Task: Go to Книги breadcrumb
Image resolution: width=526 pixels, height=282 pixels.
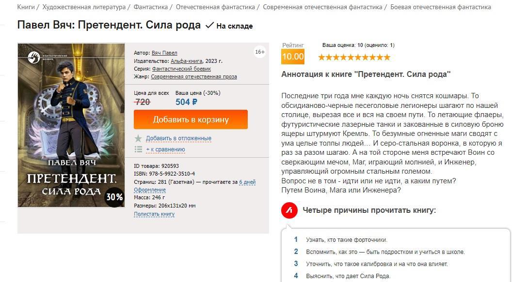Action: tap(26, 7)
